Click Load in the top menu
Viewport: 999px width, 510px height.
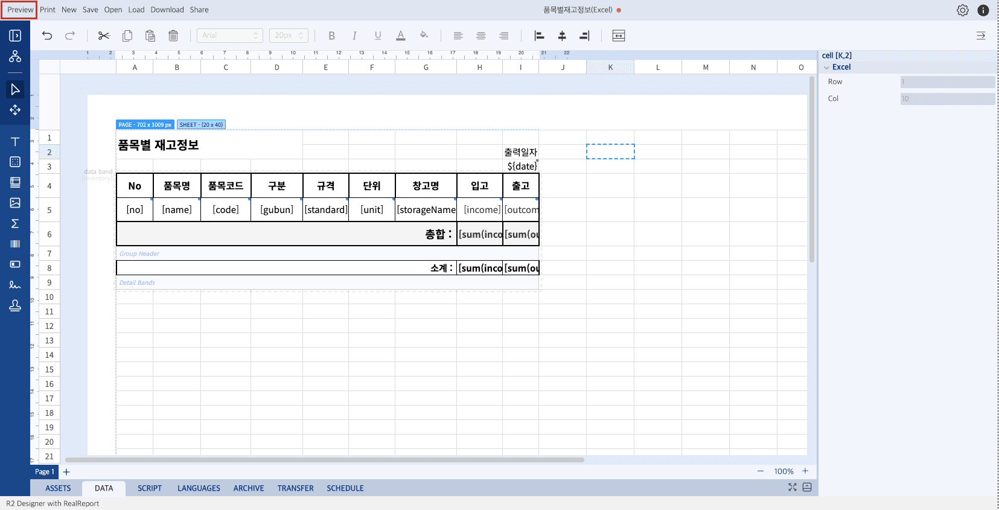pos(136,10)
